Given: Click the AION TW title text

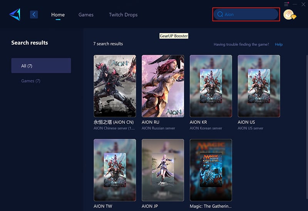Looking at the screenshot, I should click(103, 206).
